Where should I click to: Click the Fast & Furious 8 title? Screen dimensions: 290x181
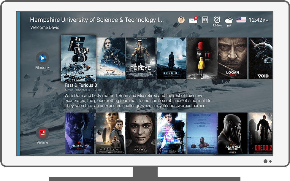pyautogui.click(x=81, y=85)
